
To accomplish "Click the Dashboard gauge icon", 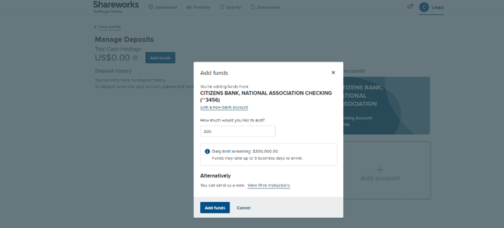I will click(151, 7).
